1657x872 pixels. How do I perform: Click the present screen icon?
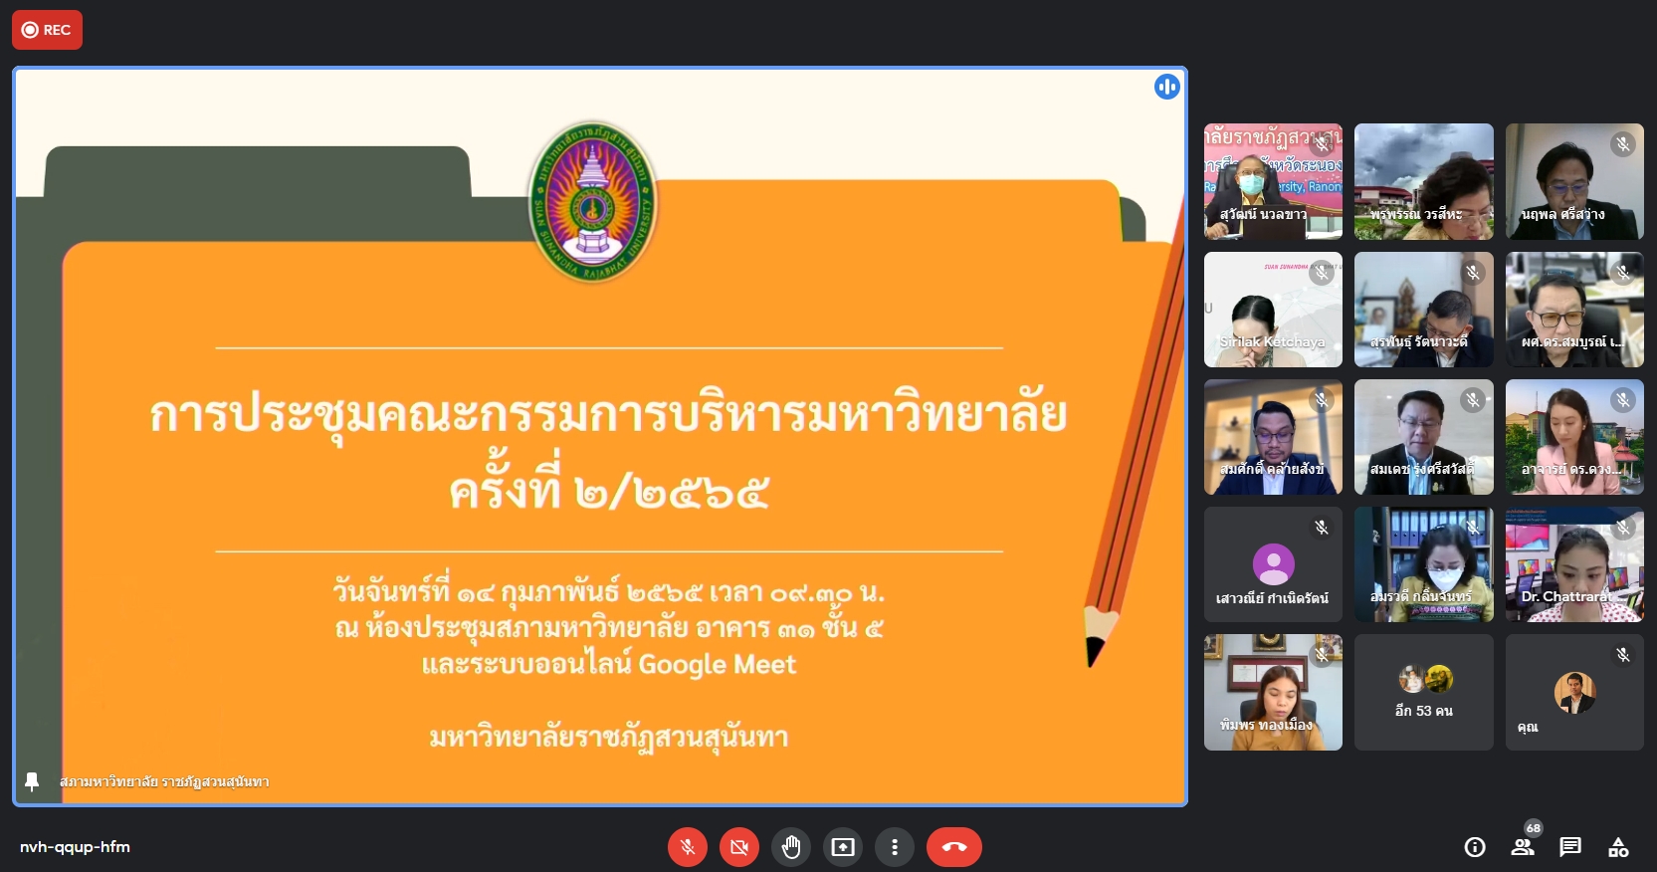pyautogui.click(x=843, y=847)
